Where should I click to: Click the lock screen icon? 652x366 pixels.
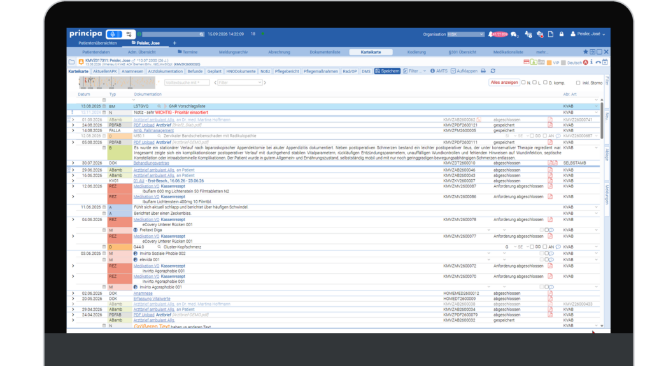click(x=562, y=34)
